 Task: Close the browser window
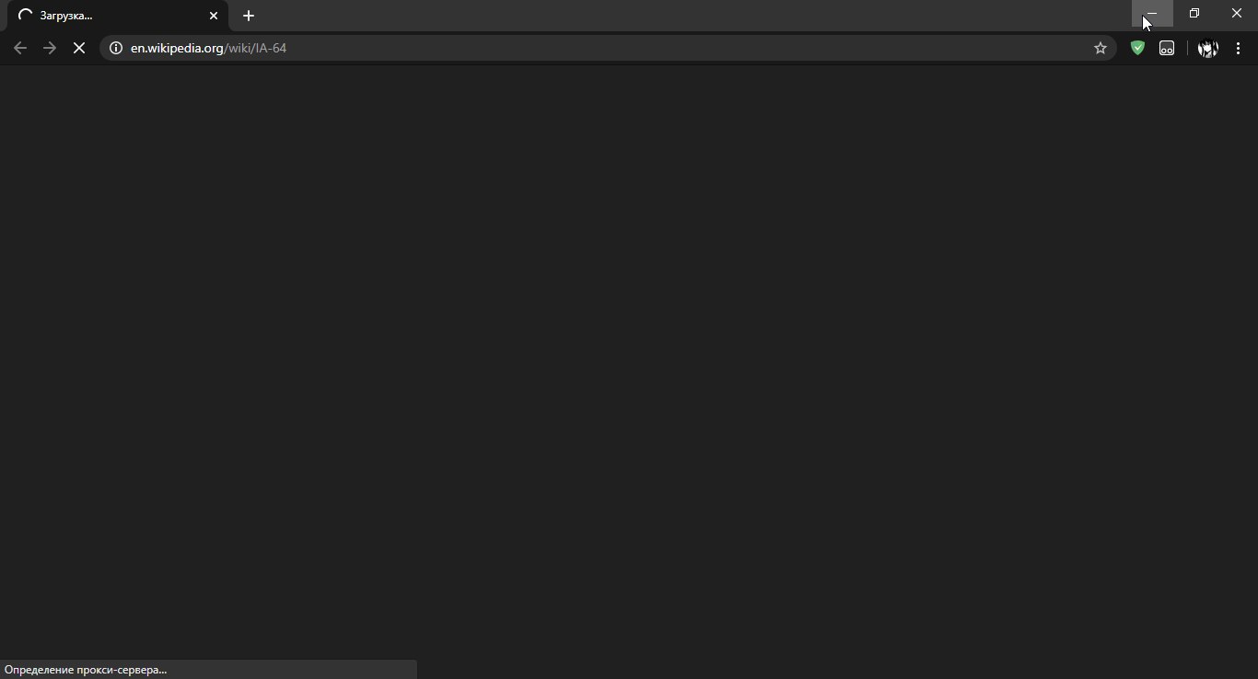1237,14
